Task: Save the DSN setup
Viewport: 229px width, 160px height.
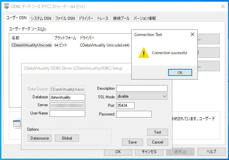Action: pos(133,142)
